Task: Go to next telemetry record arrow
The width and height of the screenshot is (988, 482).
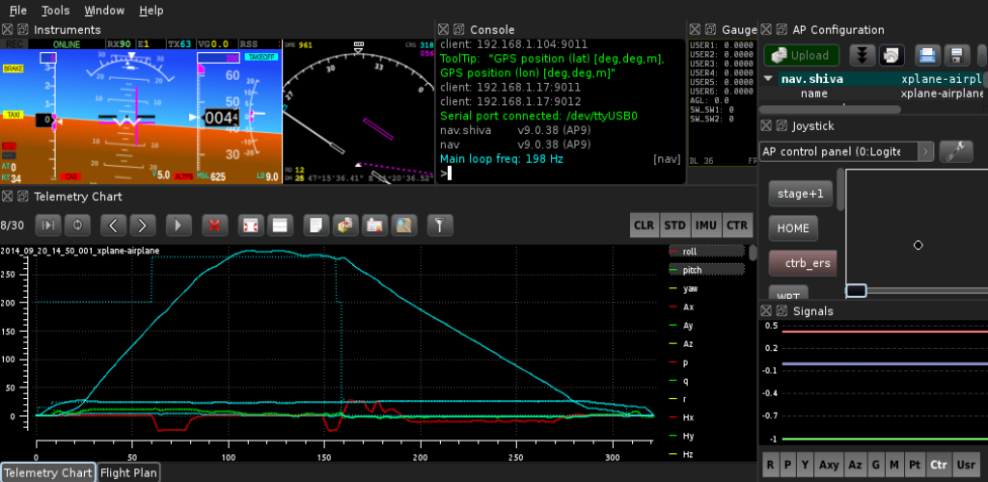Action: pyautogui.click(x=142, y=226)
